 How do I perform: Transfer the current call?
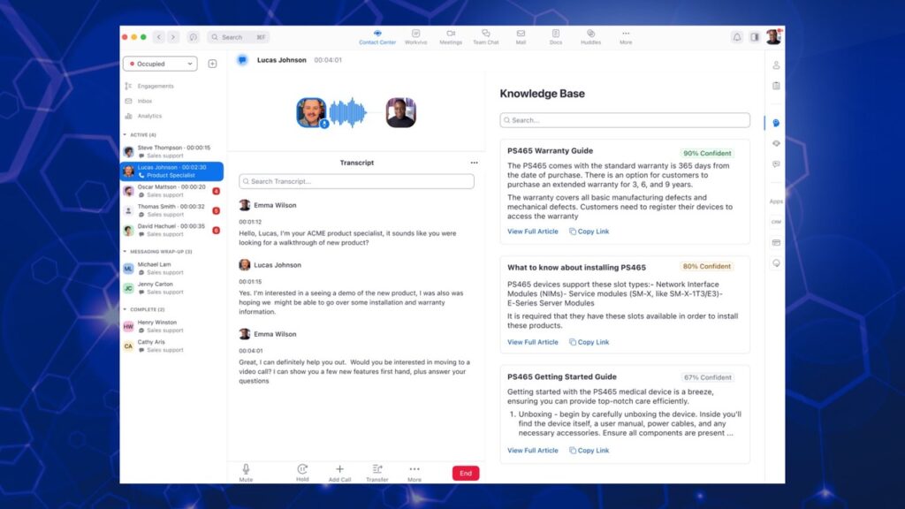point(376,472)
